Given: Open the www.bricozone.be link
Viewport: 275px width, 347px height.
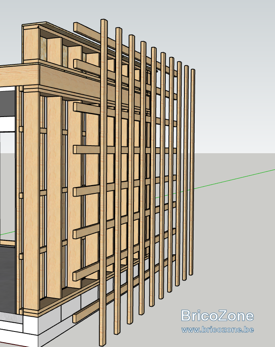Looking at the screenshot, I should click(x=217, y=329).
